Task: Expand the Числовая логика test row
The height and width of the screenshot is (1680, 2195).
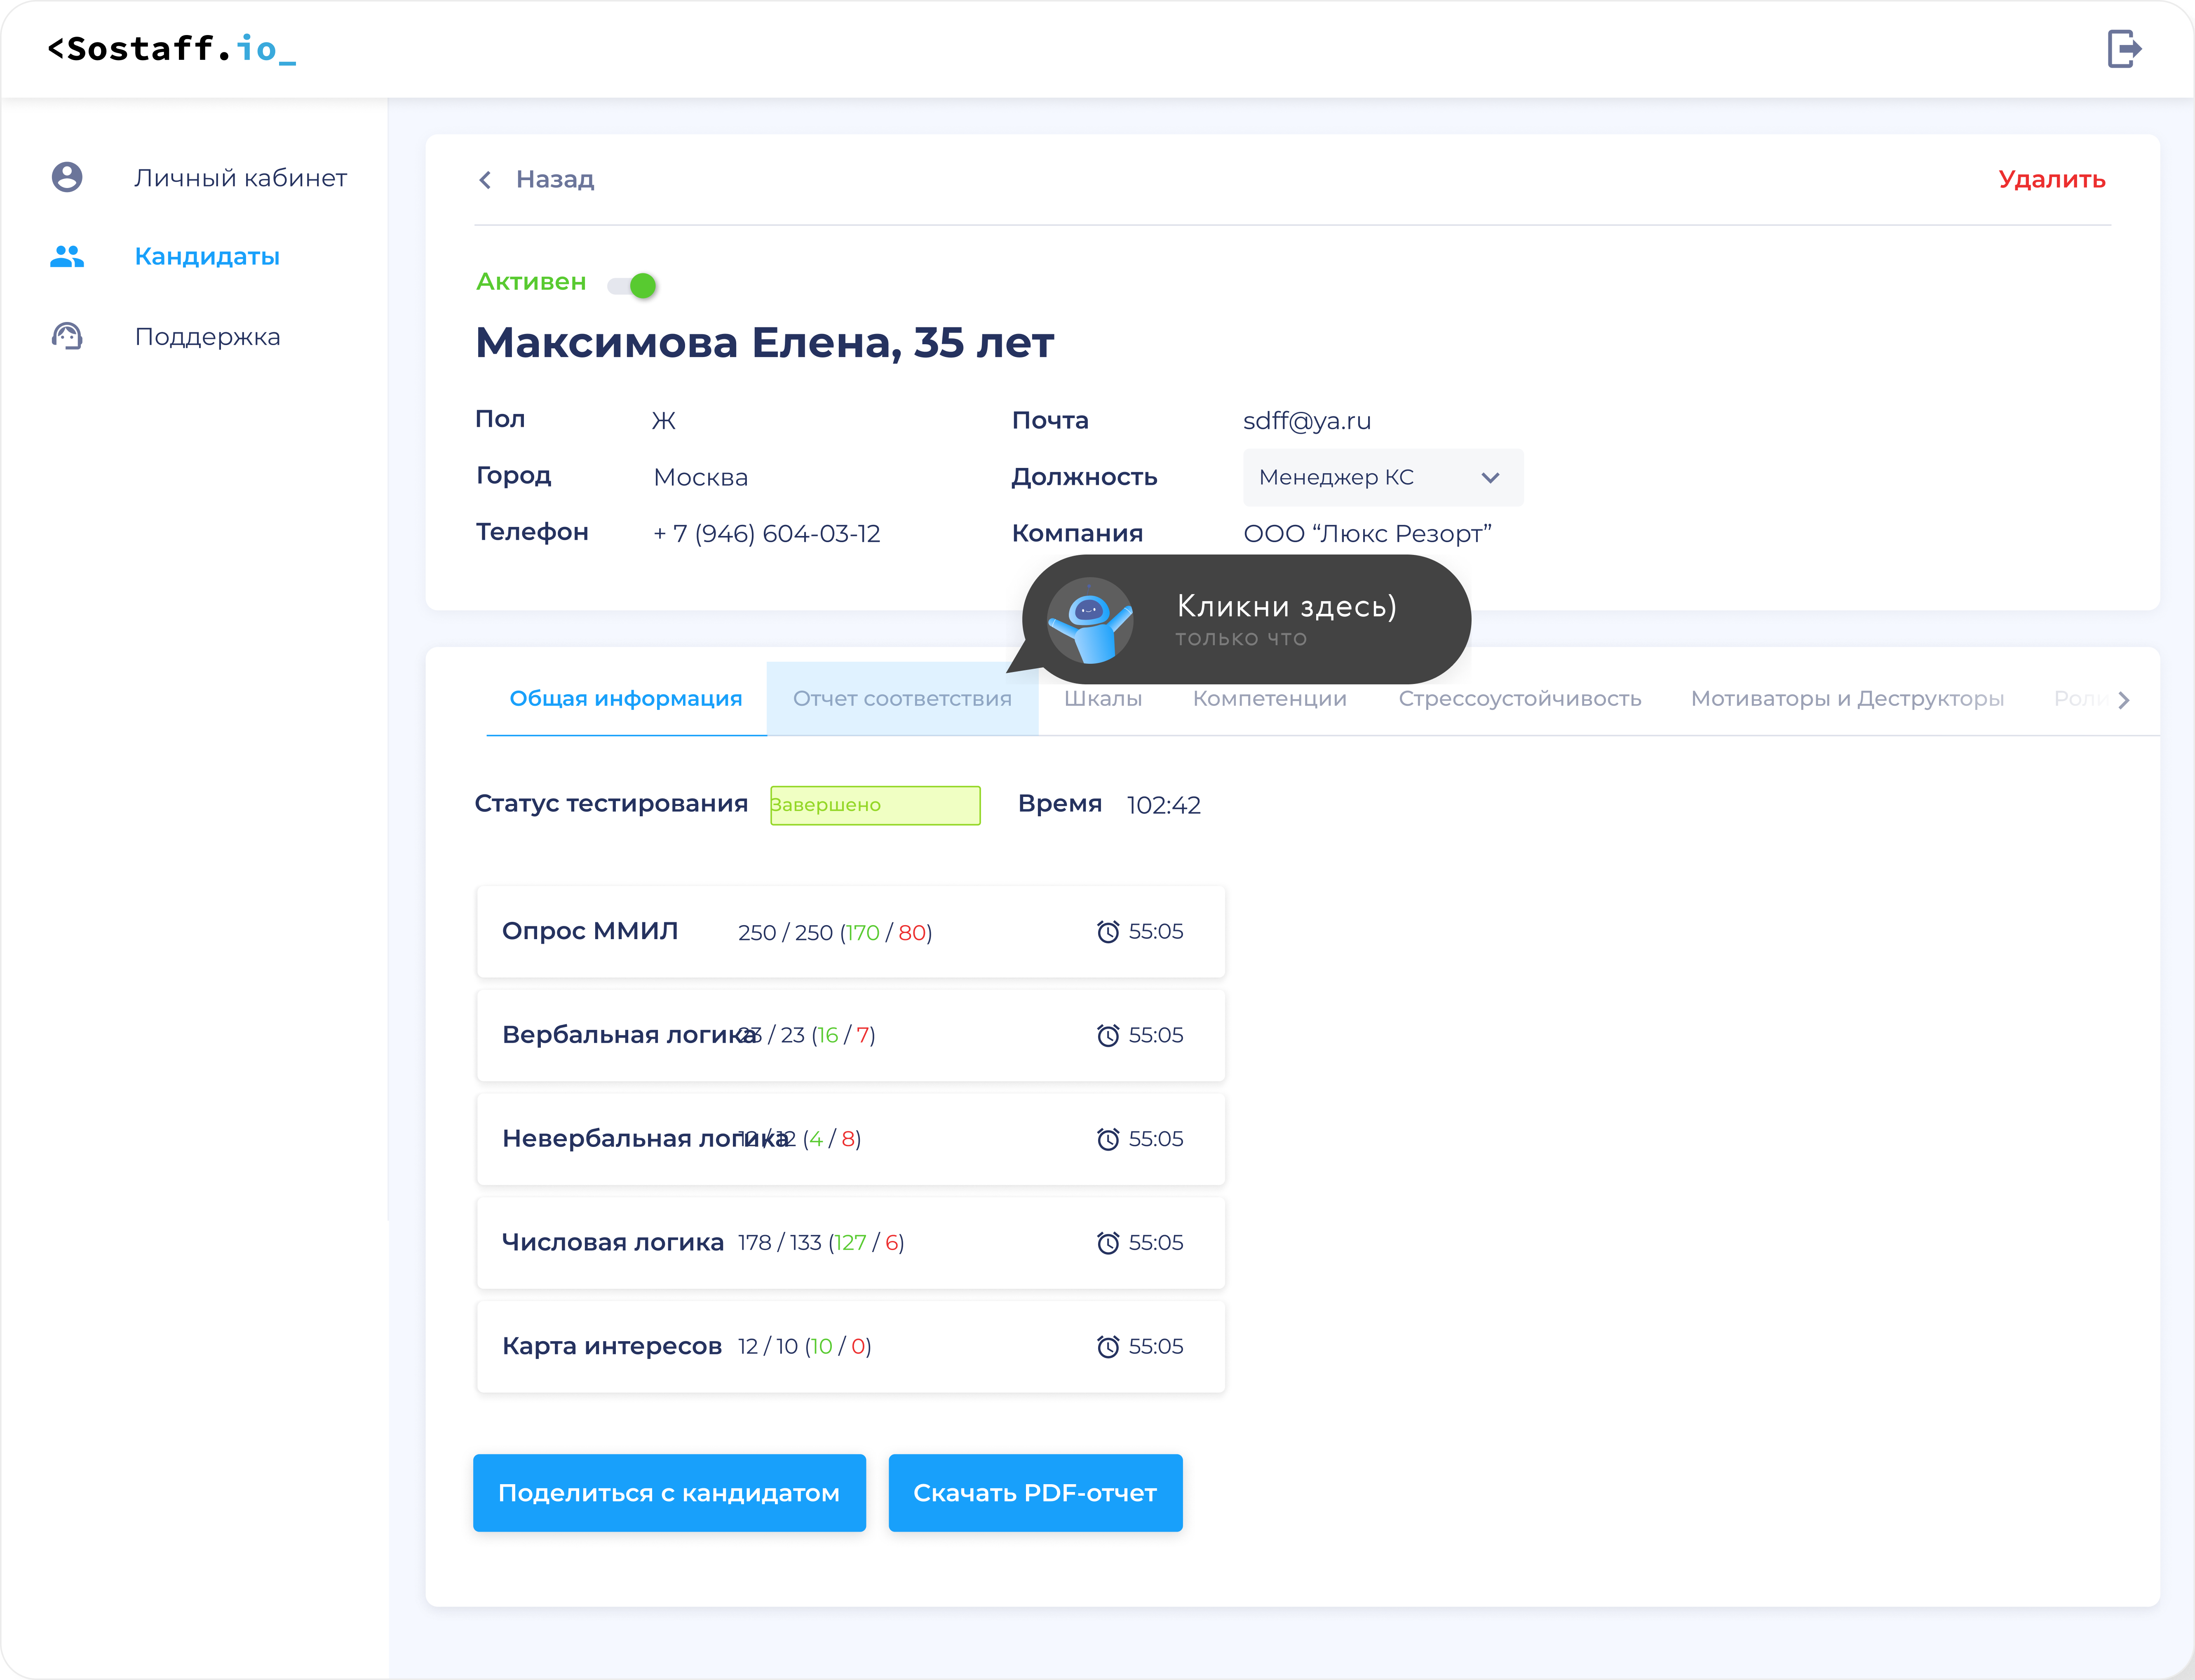Action: point(850,1243)
